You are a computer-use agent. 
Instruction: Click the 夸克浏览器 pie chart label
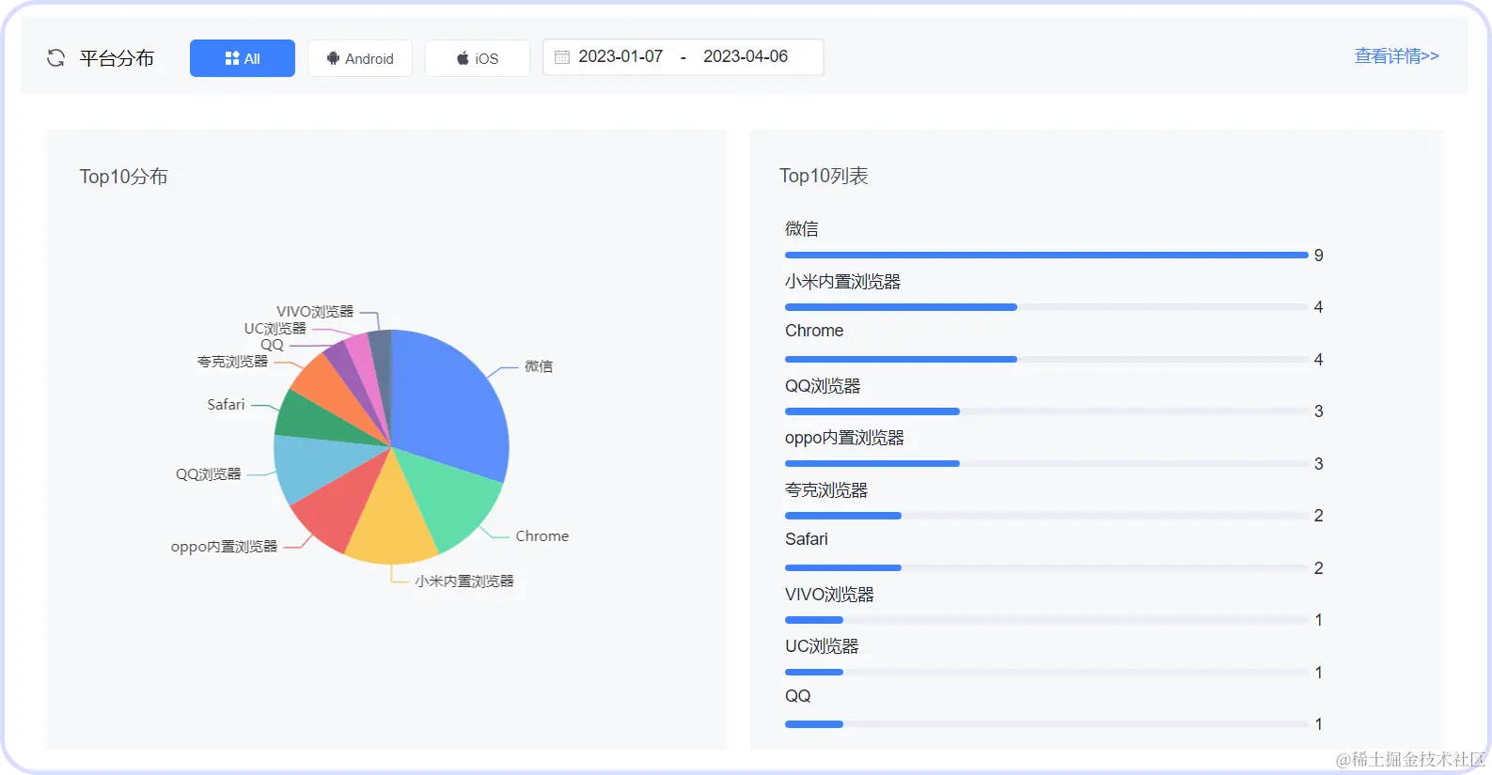point(232,362)
